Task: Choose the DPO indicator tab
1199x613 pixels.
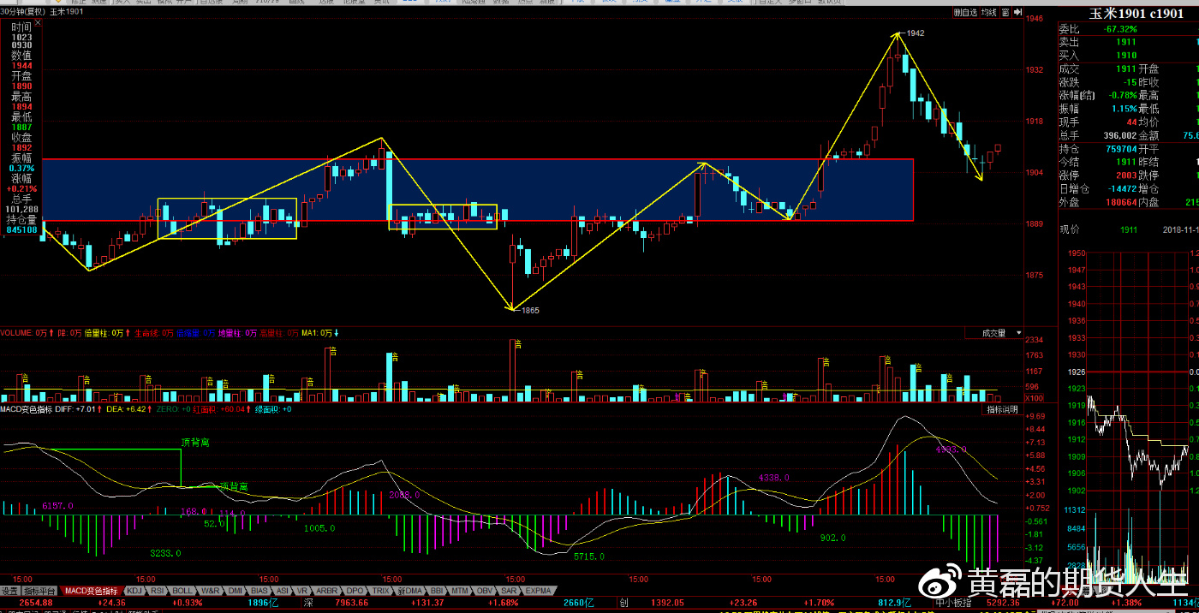Action: click(x=355, y=591)
